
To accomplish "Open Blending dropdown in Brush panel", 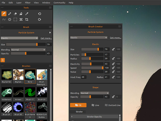I will tap(28, 50).
